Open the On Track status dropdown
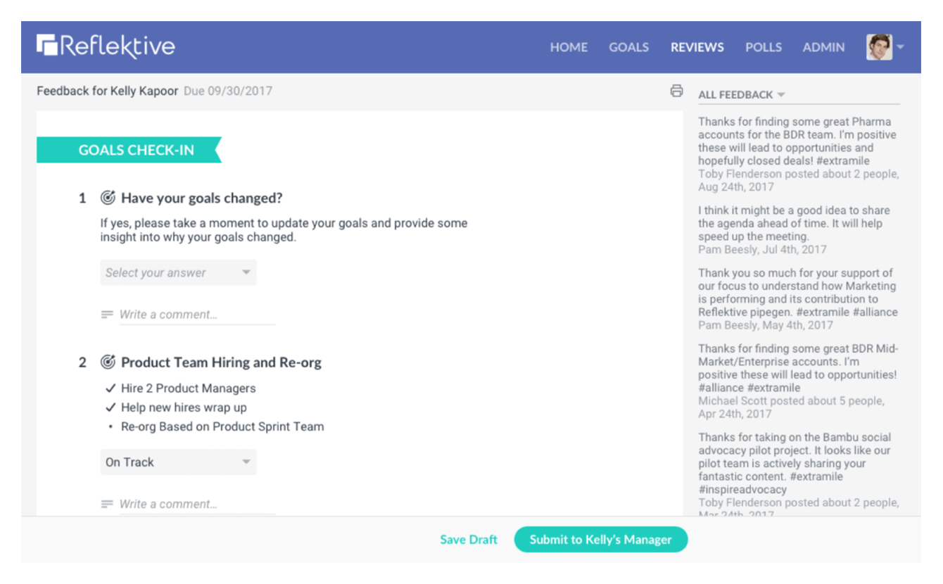Screen dimensions: 943x584 178,462
